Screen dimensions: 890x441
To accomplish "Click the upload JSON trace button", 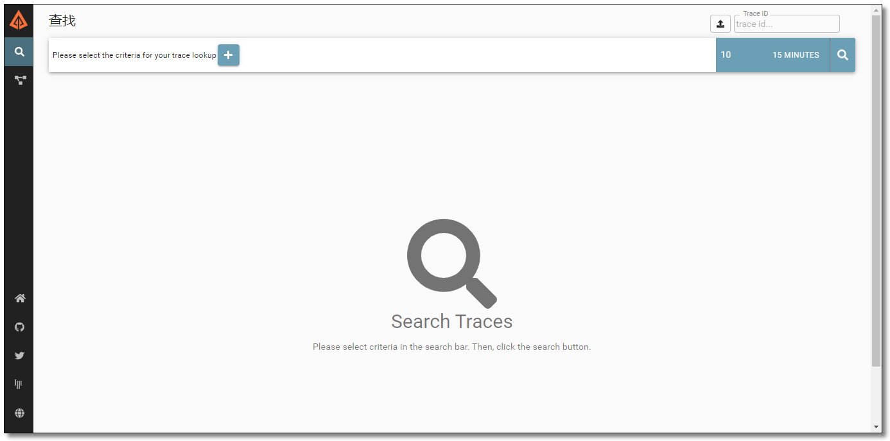I will (x=720, y=24).
